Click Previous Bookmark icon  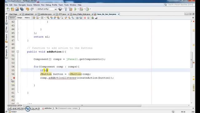click(66, 18)
